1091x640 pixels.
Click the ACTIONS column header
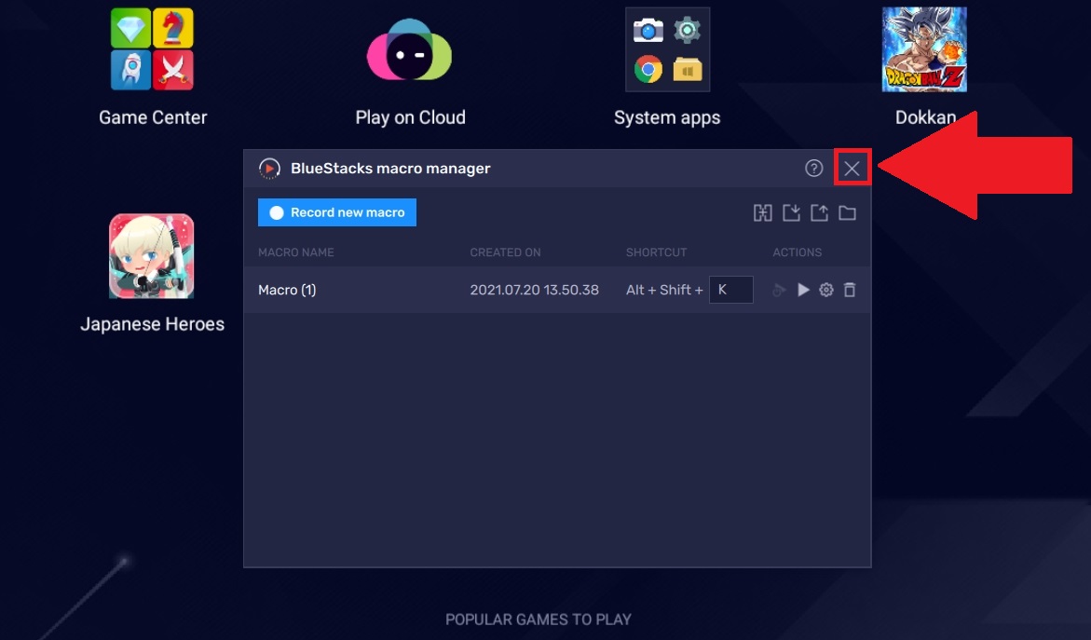[798, 252]
